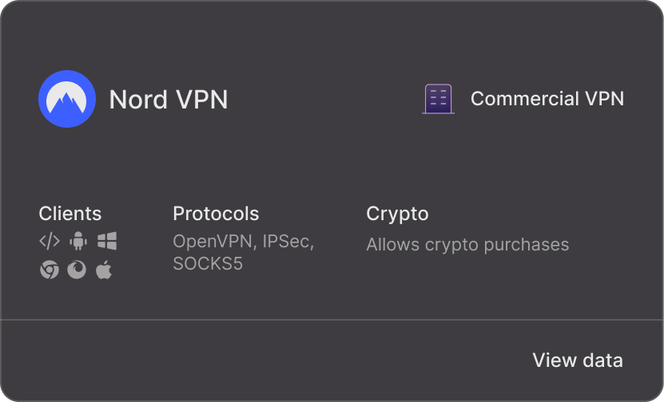Click the Windows client icon
This screenshot has height=402, width=664.
tap(107, 241)
